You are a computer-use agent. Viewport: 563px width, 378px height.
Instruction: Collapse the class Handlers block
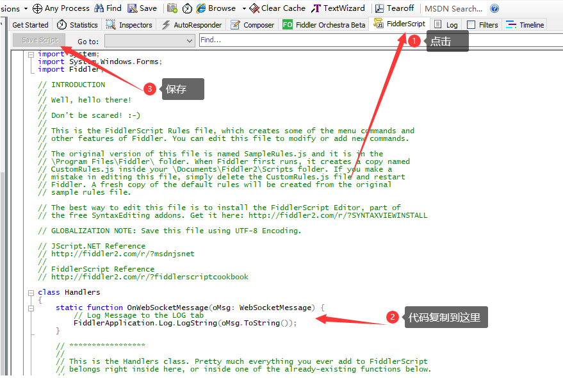(31, 293)
